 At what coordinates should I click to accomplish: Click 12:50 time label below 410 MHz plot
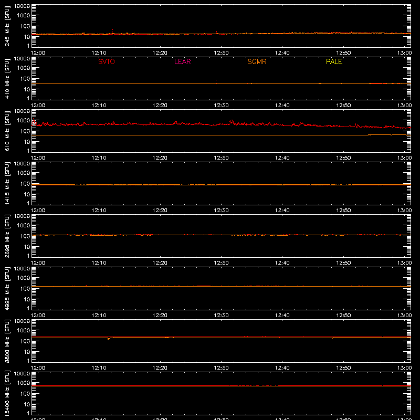pos(343,106)
